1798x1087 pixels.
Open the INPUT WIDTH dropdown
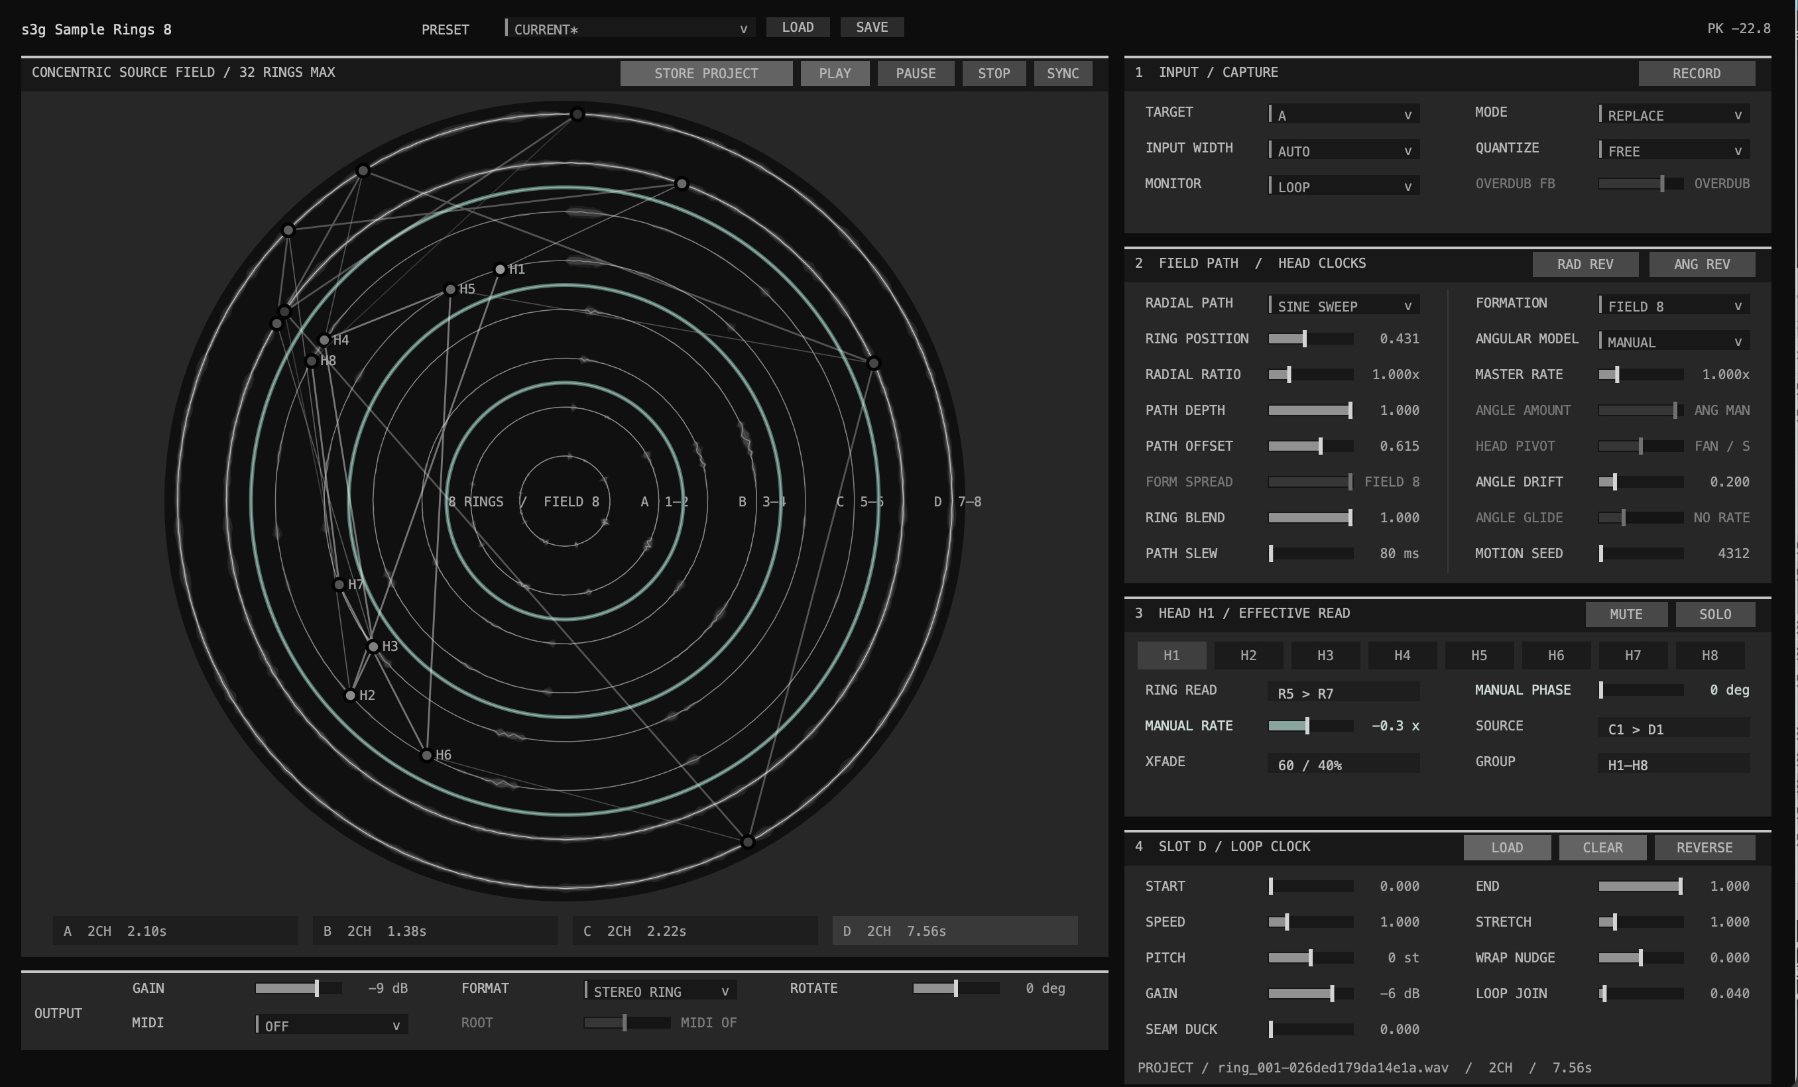point(1343,150)
